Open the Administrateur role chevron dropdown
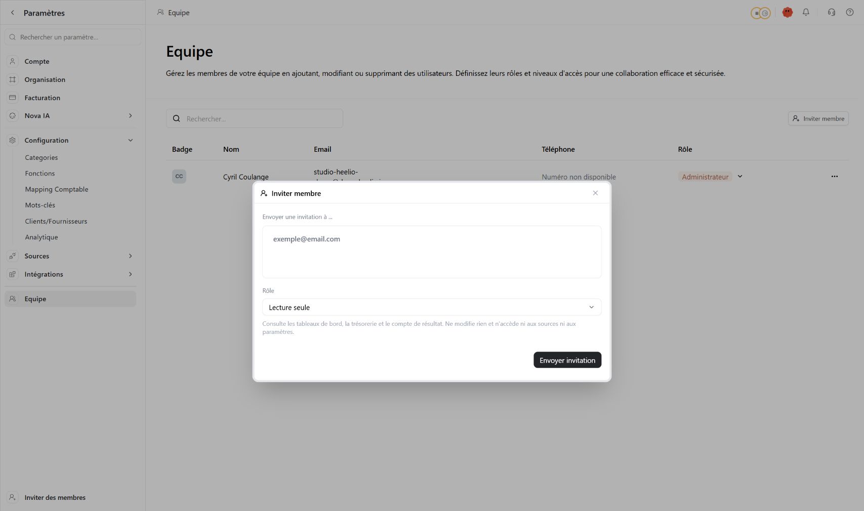This screenshot has width=864, height=511. point(740,177)
